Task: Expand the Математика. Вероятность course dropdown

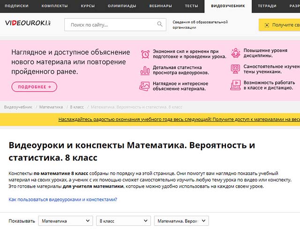Action: pyautogui.click(x=181, y=221)
